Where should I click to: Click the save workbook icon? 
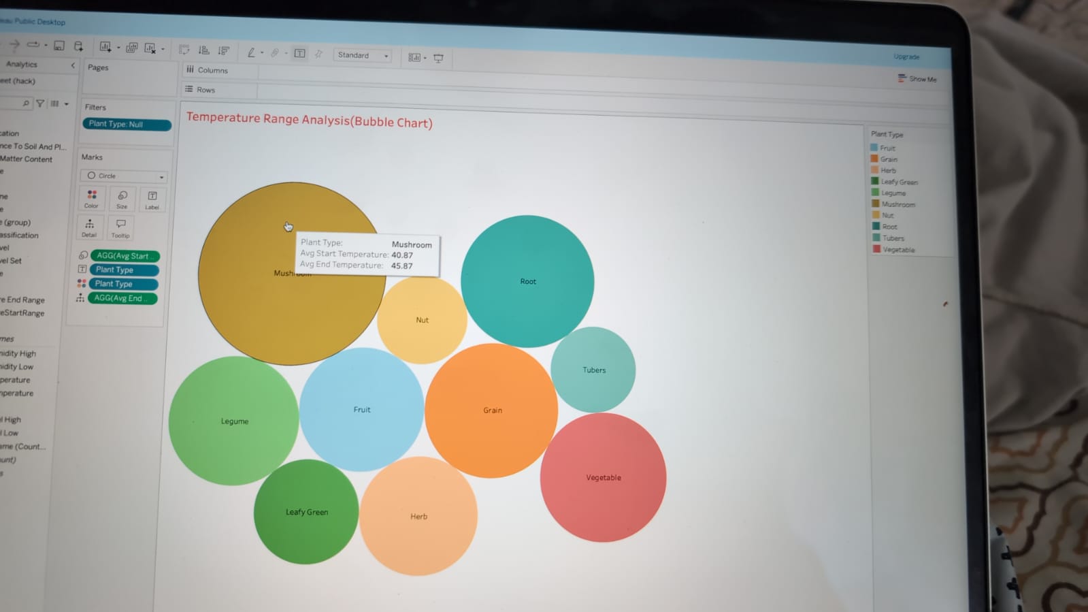[x=59, y=46]
